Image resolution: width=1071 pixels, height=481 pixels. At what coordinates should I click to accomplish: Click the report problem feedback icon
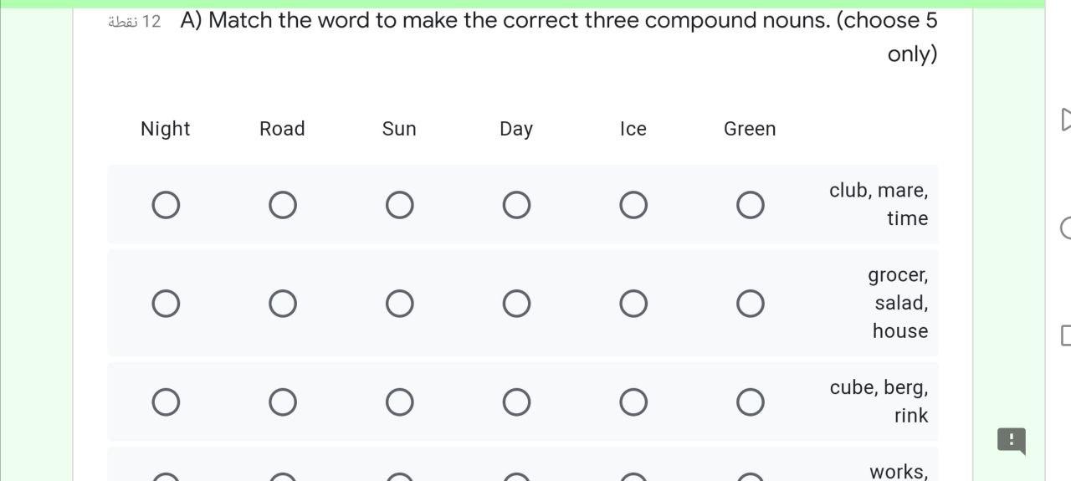pos(1011,440)
